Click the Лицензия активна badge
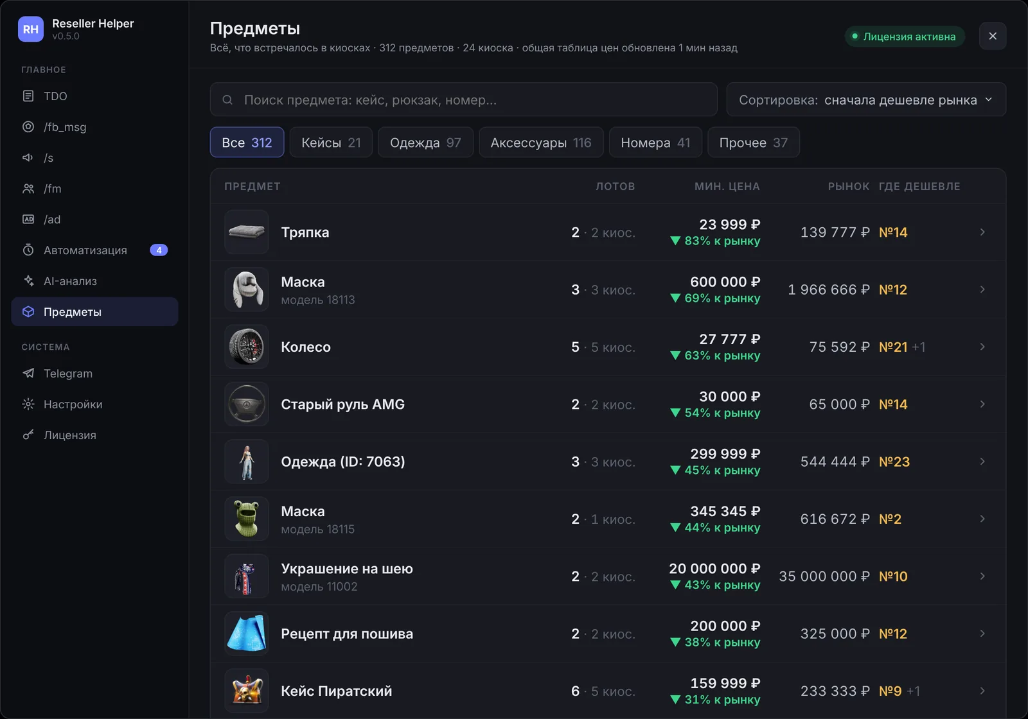The height and width of the screenshot is (719, 1028). coord(905,37)
